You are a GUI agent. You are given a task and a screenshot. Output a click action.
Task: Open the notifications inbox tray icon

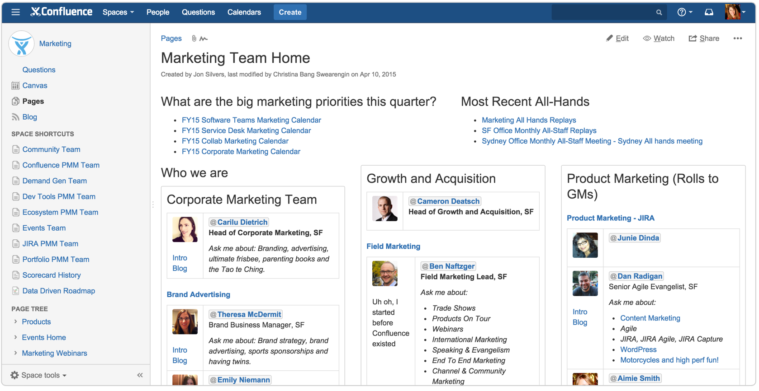pos(709,12)
